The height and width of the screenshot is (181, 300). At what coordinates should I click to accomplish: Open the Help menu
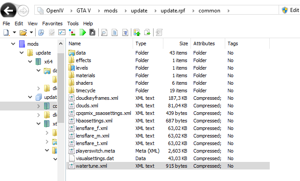[x=88, y=24]
